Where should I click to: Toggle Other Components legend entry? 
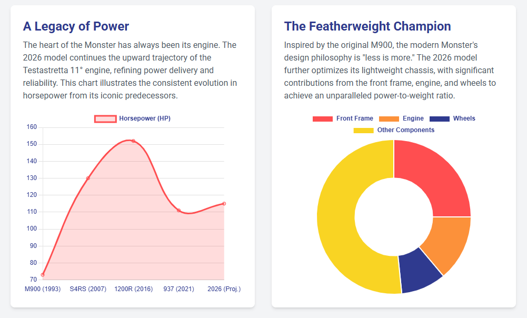[394, 130]
